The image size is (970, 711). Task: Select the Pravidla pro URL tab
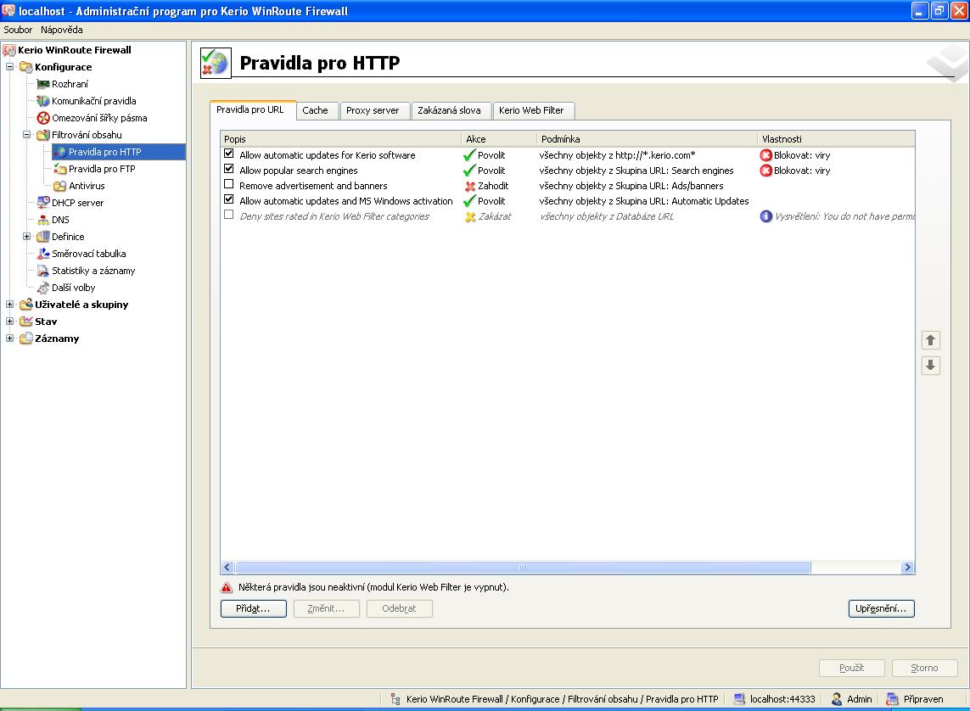pos(252,109)
